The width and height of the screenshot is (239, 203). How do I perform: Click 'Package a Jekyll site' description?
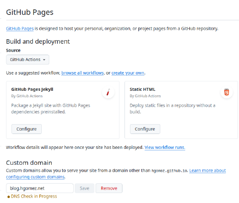(51, 109)
